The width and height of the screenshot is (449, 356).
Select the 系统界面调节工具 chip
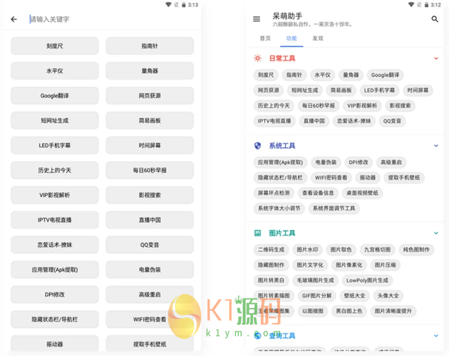pyautogui.click(x=334, y=208)
